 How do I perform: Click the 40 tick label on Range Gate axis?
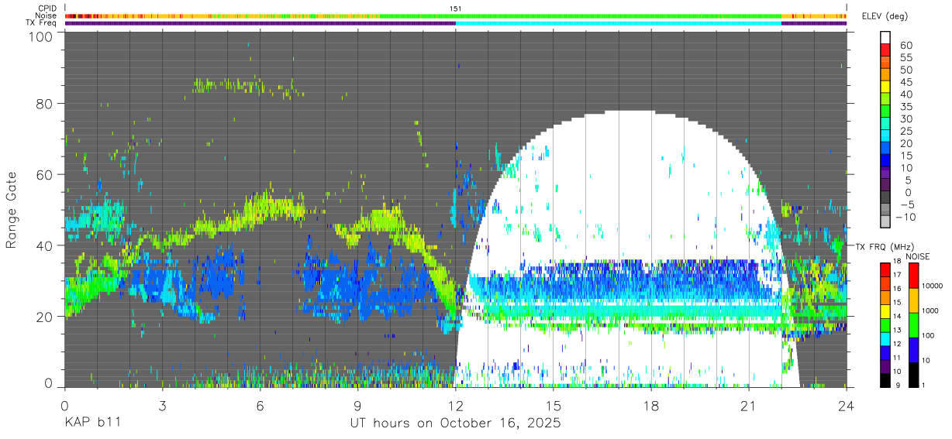click(45, 245)
